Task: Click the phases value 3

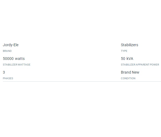Action: 4,72
